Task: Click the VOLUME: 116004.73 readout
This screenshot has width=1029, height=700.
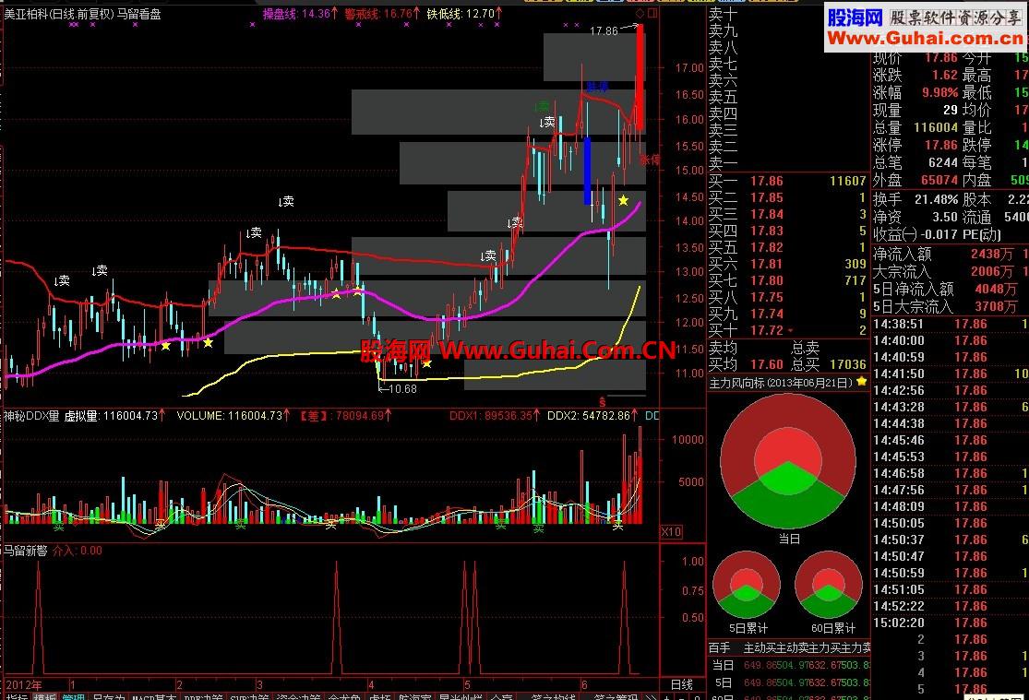Action: 233,416
